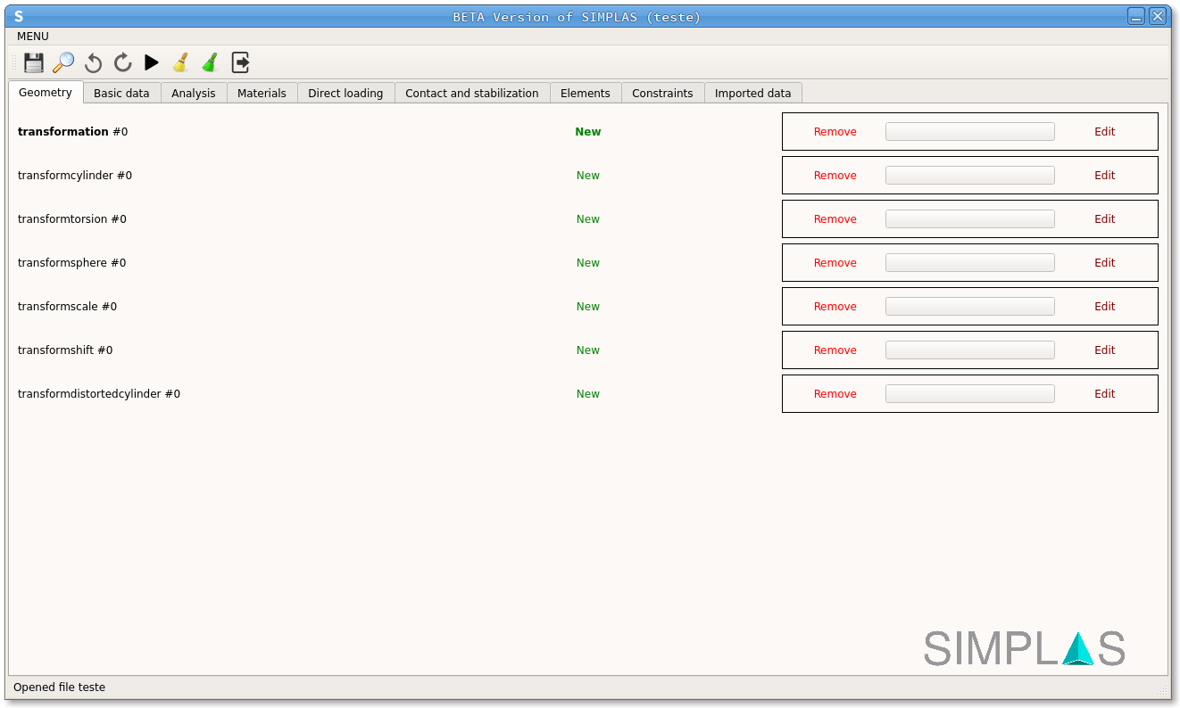Click the transformdistortedcylinder row's selection field
1180x708 pixels.
coord(969,394)
